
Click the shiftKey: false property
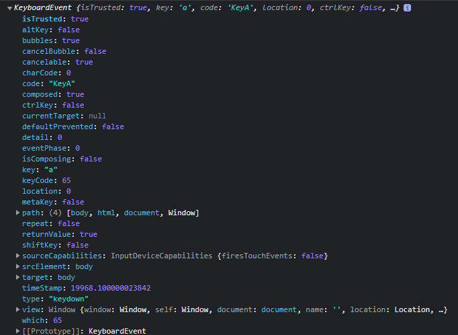point(55,245)
